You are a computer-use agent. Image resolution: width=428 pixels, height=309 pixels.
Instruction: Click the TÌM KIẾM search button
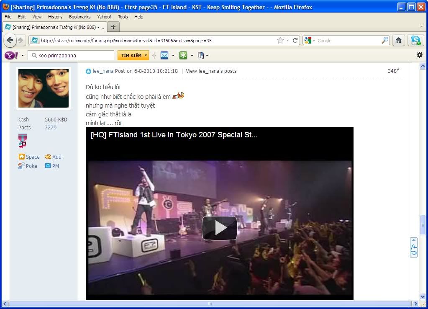(131, 55)
